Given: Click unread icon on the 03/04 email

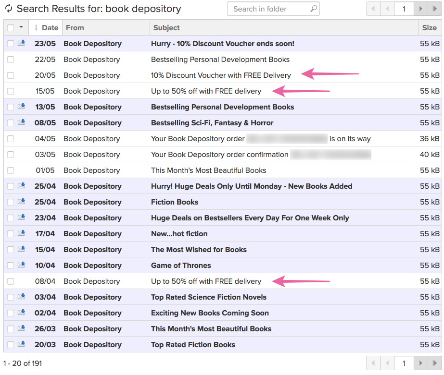Looking at the screenshot, I should click(x=21, y=296).
